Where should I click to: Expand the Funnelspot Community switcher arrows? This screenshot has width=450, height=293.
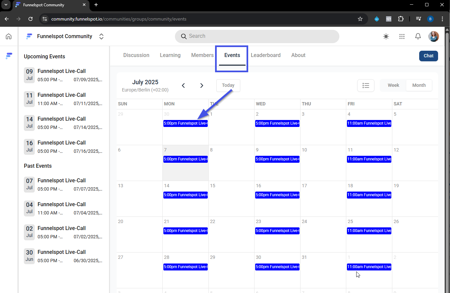coord(101,36)
